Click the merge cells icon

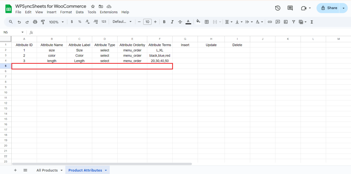click(215, 22)
